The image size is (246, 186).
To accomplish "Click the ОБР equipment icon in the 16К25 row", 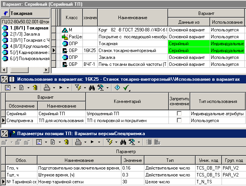I will click(x=65, y=51).
